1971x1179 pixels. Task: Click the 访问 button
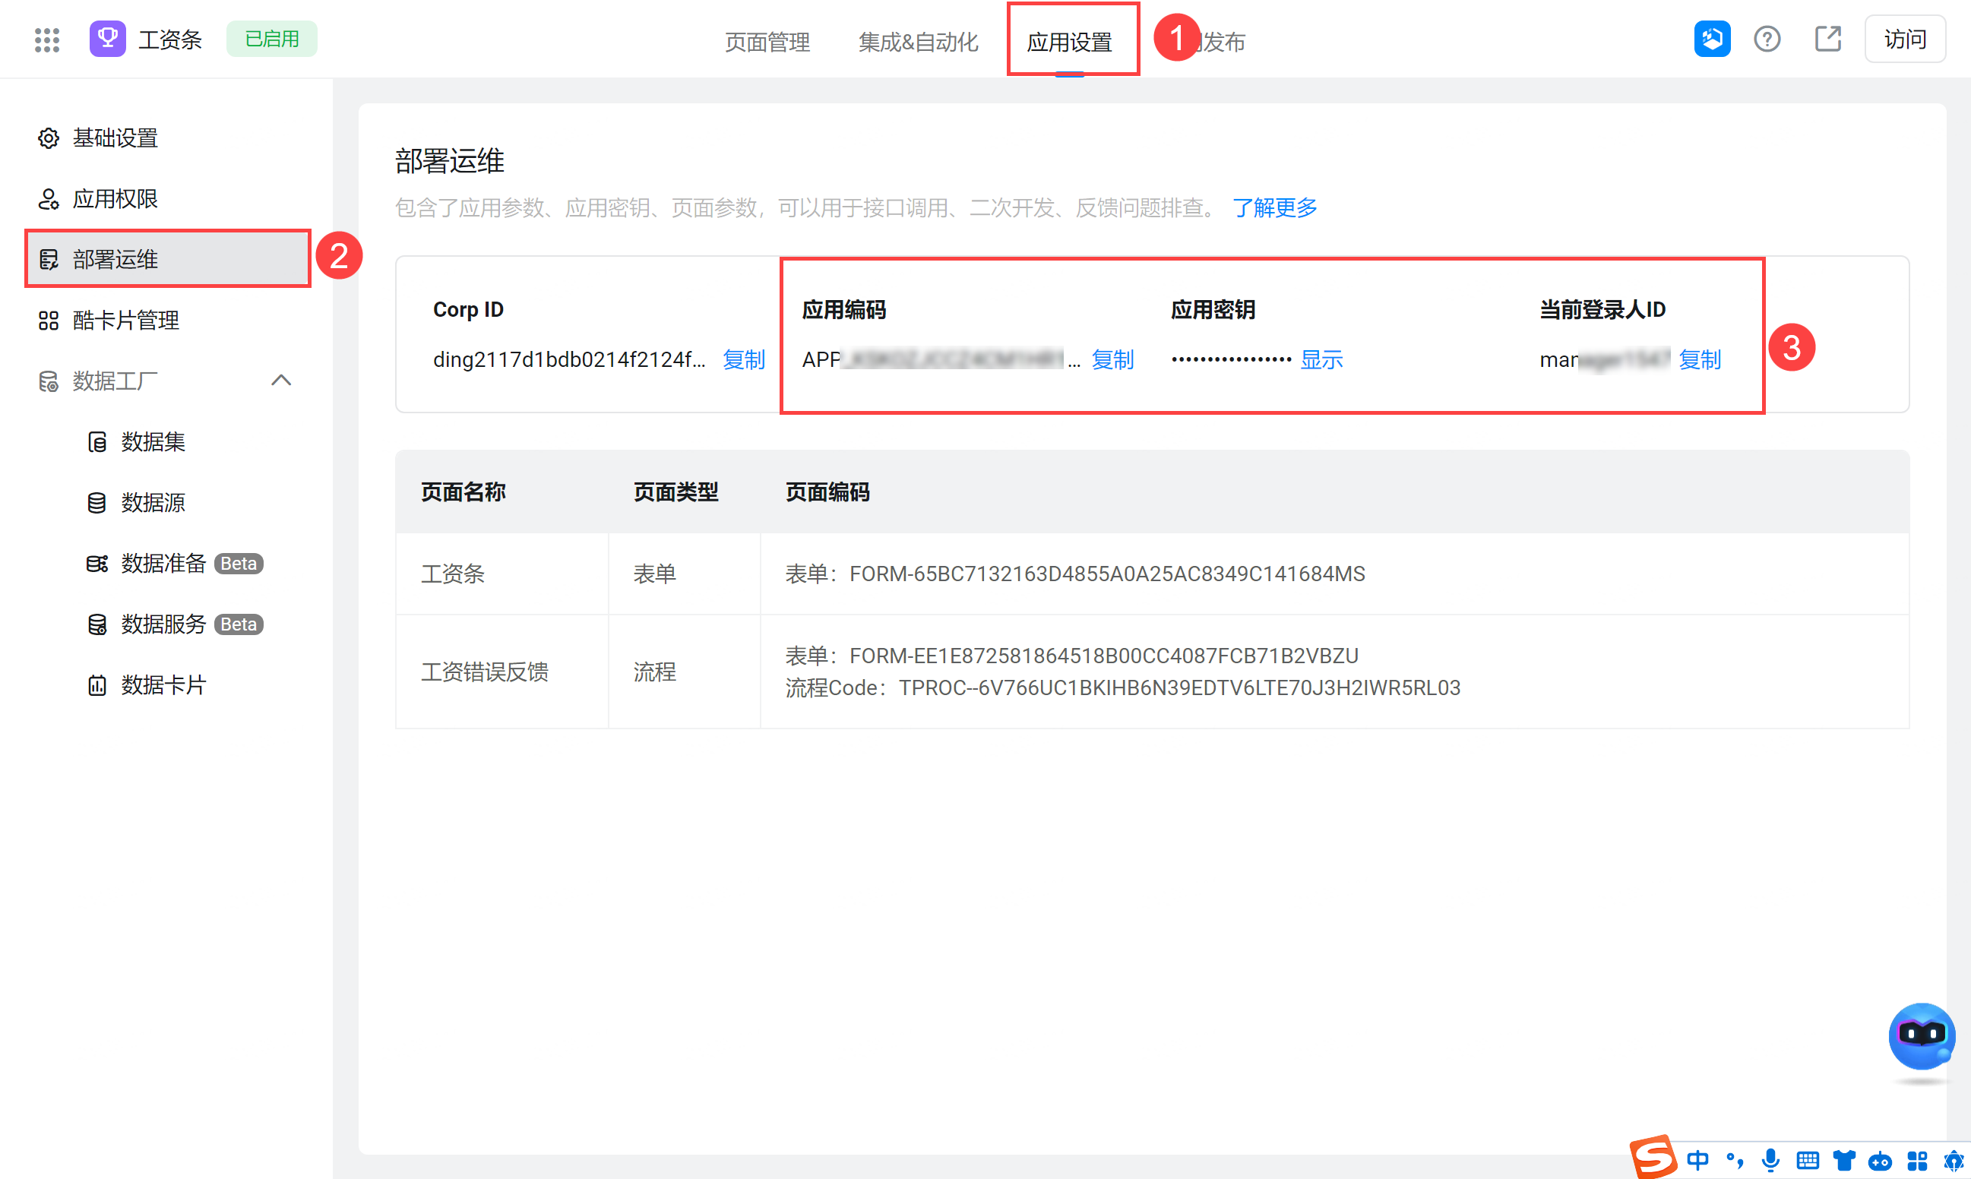[x=1904, y=39]
